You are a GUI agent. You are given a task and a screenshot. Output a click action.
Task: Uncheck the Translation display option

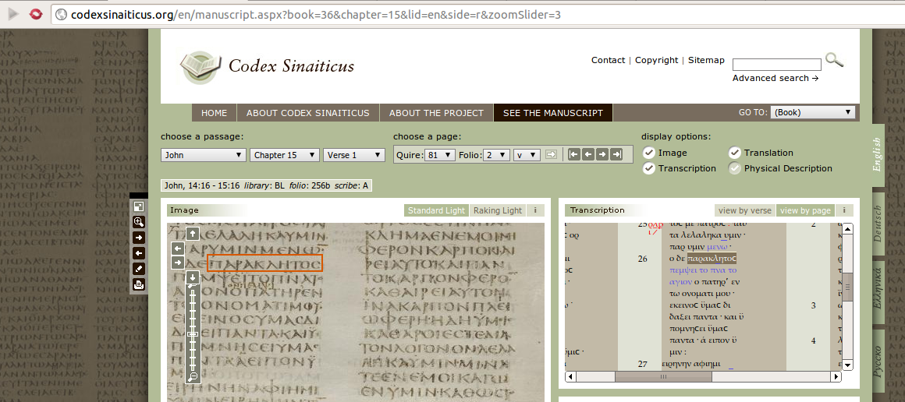[734, 153]
